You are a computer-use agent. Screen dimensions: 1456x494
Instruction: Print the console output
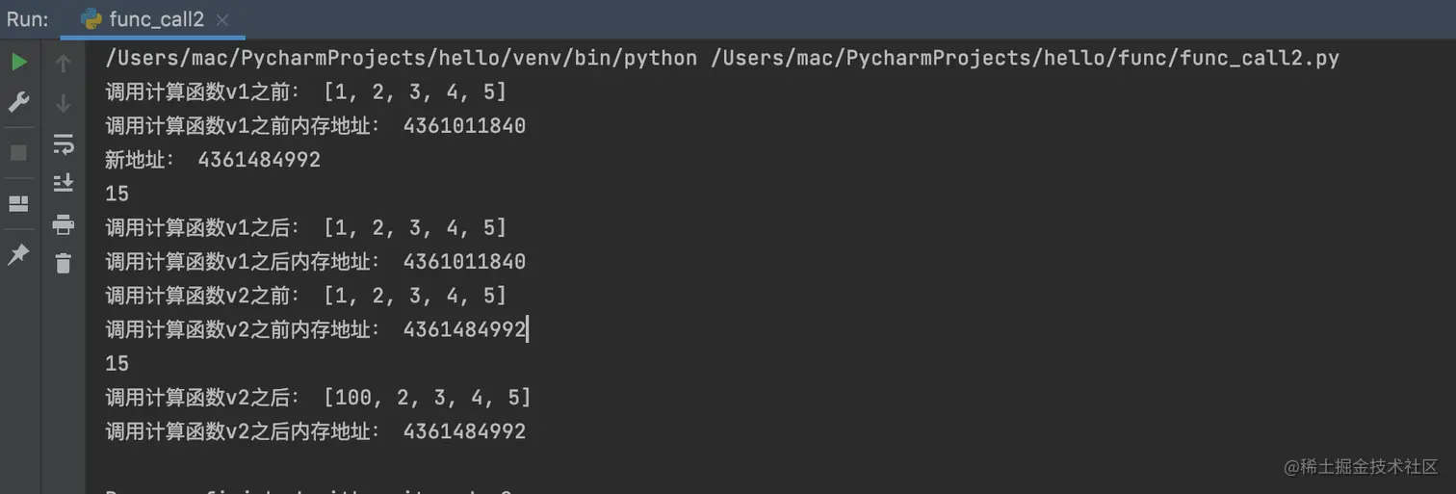click(x=64, y=224)
